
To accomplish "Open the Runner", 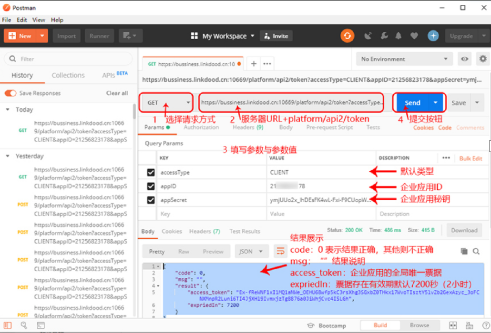I will [x=99, y=36].
